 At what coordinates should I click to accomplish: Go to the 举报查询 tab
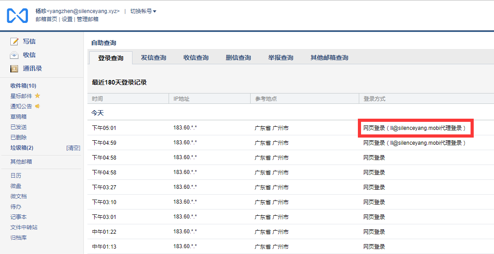coord(280,58)
